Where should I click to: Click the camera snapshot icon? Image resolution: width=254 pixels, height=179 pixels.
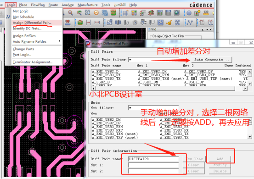(135, 22)
